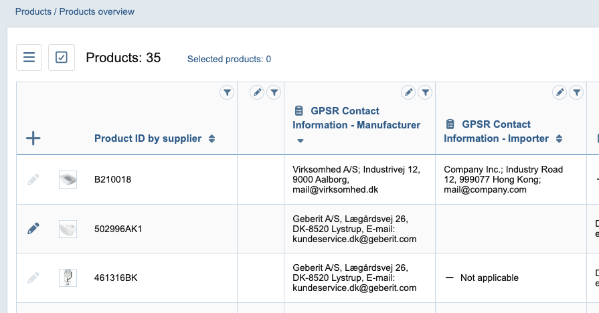599x313 pixels.
Task: Sort by Product ID by supplier arrows
Action: pyautogui.click(x=211, y=138)
